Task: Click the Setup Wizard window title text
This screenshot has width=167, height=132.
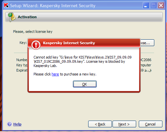Action: [53, 6]
